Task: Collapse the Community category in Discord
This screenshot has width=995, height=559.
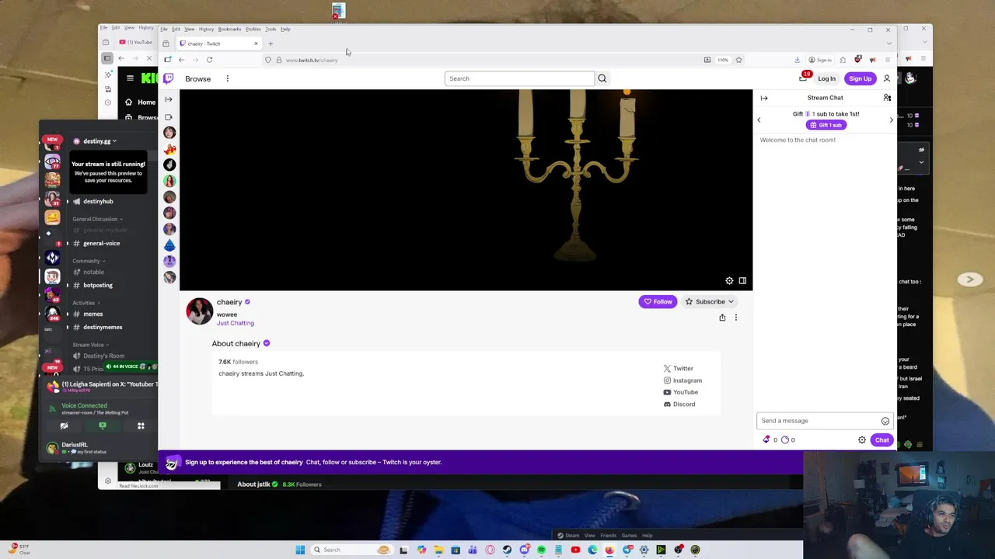Action: click(89, 261)
